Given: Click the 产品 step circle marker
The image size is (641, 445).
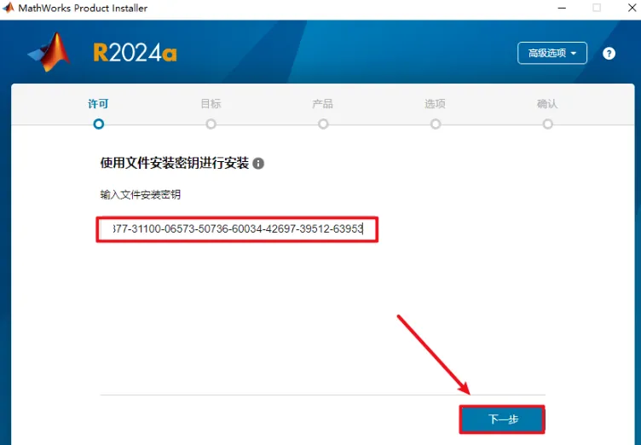Looking at the screenshot, I should [323, 124].
